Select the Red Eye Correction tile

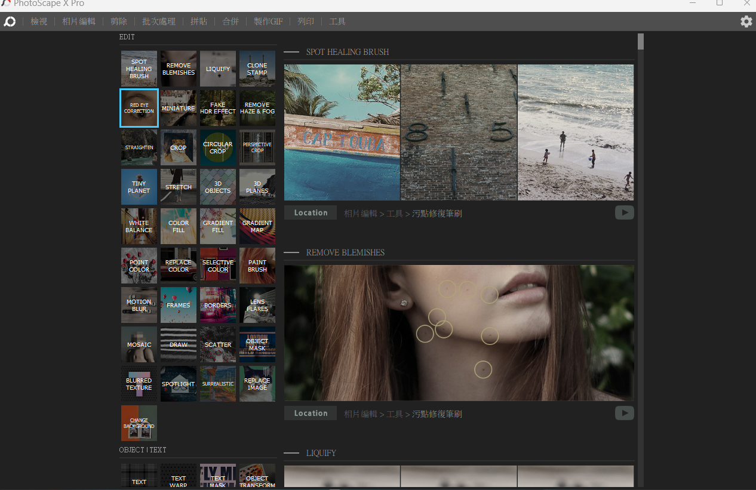pyautogui.click(x=139, y=108)
